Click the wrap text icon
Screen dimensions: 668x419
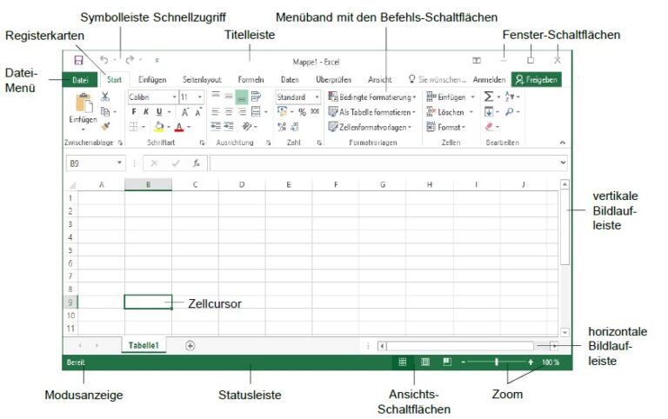coord(256,96)
